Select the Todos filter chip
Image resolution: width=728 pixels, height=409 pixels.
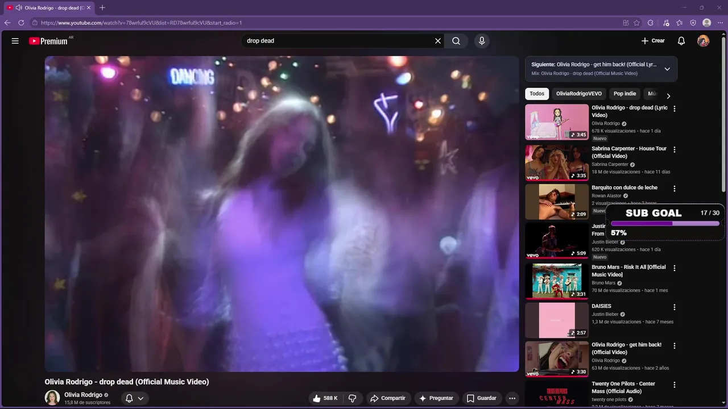(x=537, y=94)
